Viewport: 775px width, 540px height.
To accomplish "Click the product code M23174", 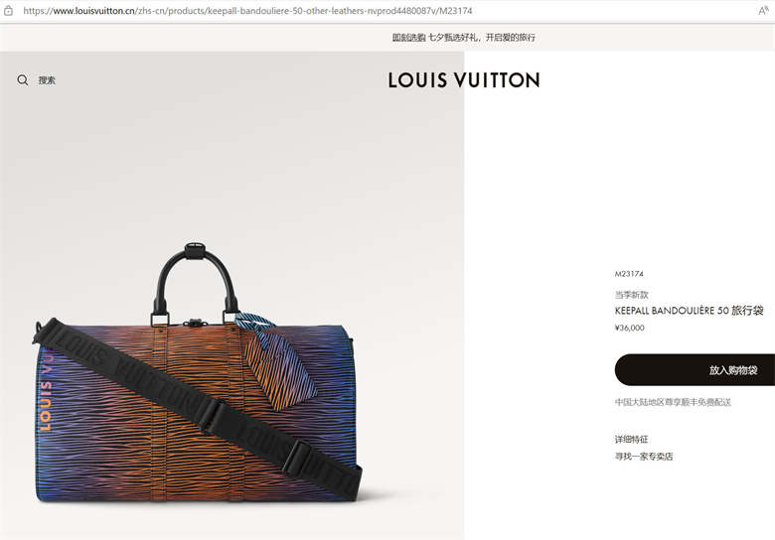I will 629,273.
